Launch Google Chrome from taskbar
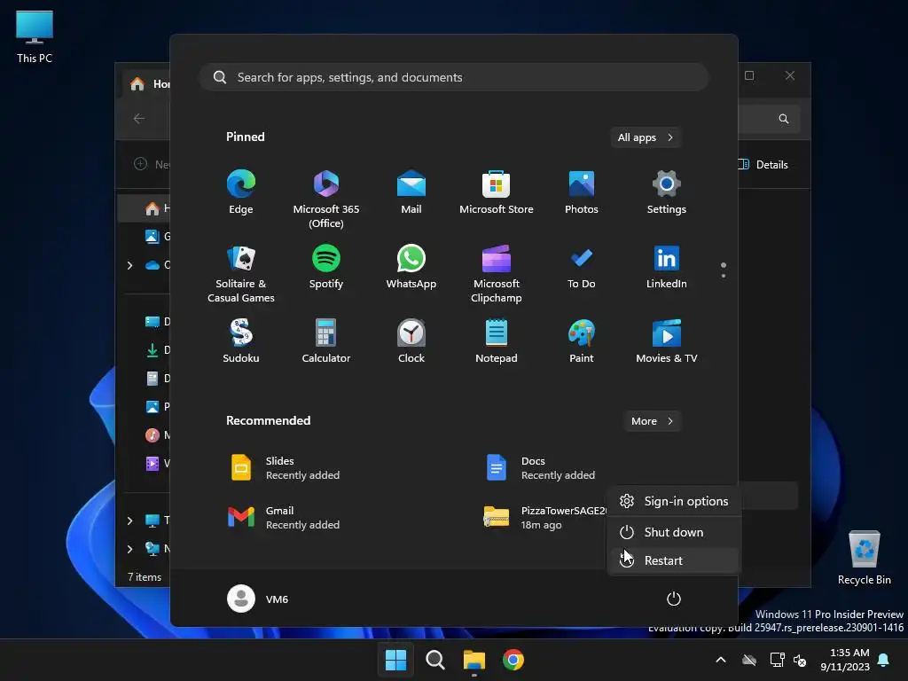The image size is (908, 681). pyautogui.click(x=513, y=660)
